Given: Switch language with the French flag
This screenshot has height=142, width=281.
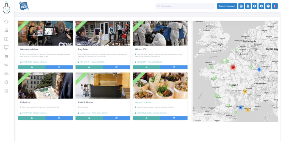Looking at the screenshot, I should click(x=275, y=6).
